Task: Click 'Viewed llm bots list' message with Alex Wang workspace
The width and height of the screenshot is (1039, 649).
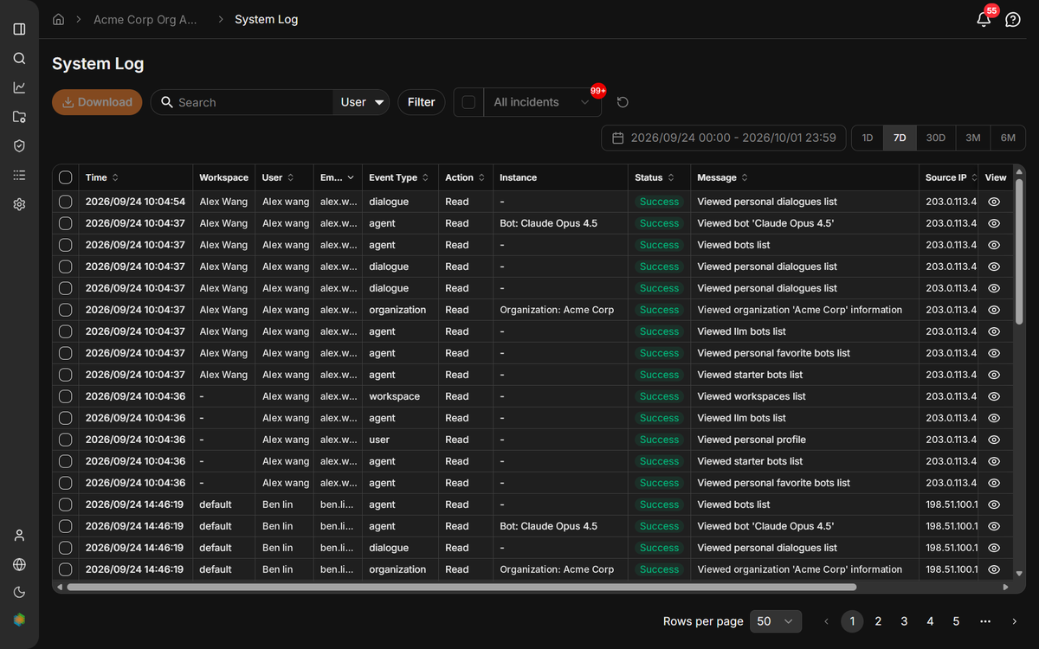Action: (x=742, y=331)
